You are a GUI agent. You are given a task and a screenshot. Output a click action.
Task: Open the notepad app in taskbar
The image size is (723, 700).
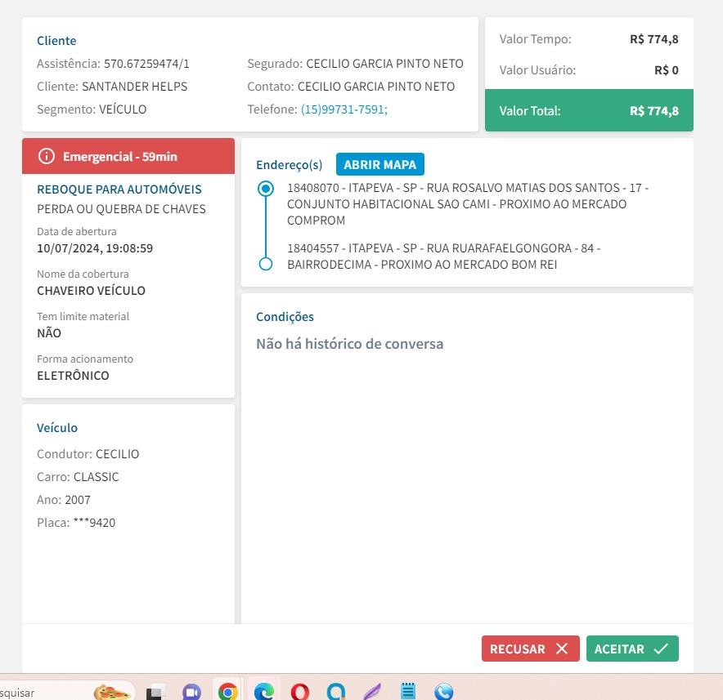click(408, 691)
